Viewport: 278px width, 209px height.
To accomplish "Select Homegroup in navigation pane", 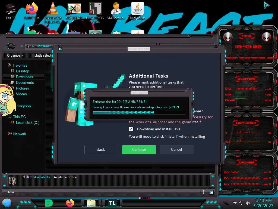I will point(23,105).
